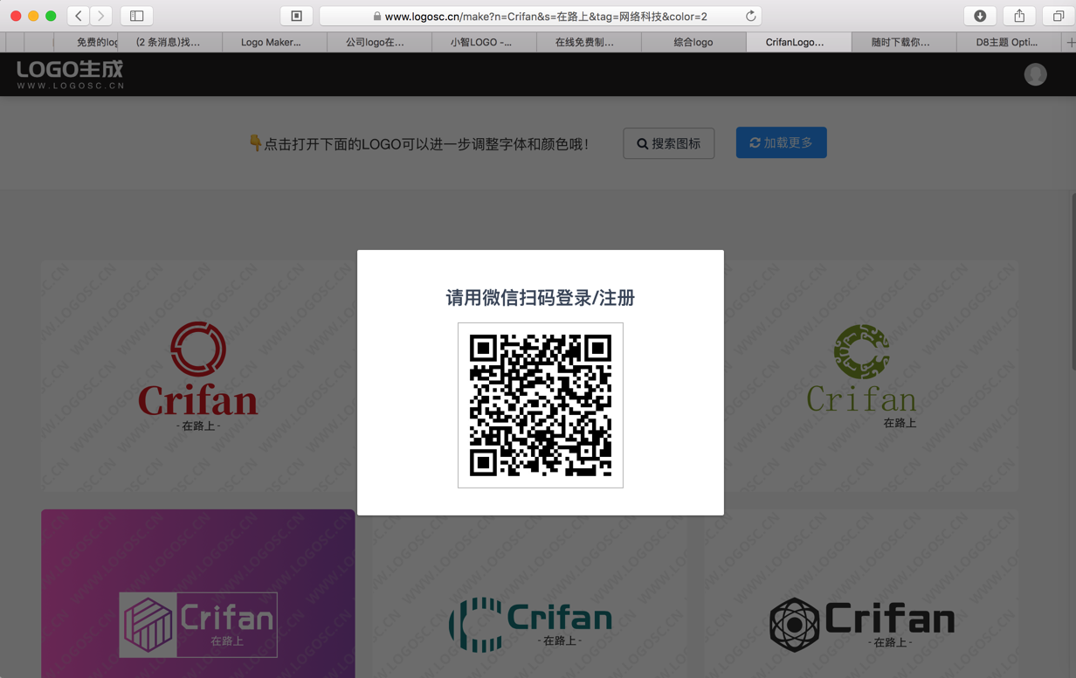Click the LOGO生成 site logo
The height and width of the screenshot is (678, 1076).
70,74
